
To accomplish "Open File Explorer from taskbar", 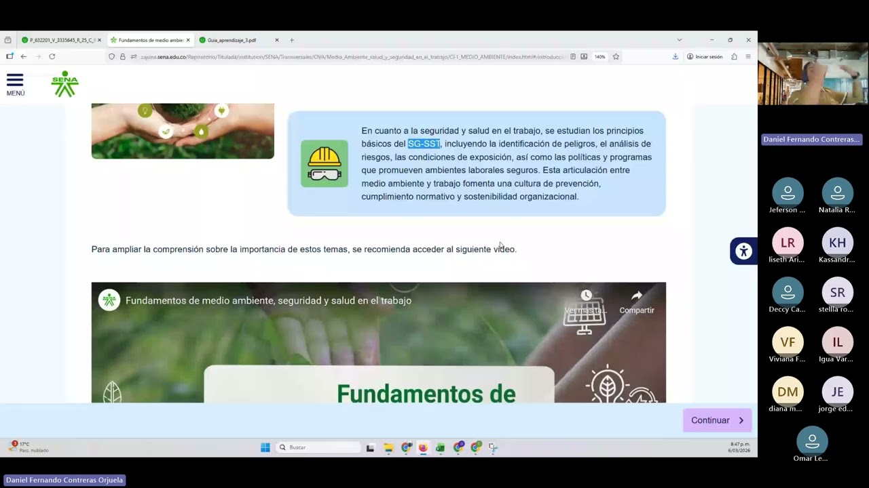I will click(388, 447).
